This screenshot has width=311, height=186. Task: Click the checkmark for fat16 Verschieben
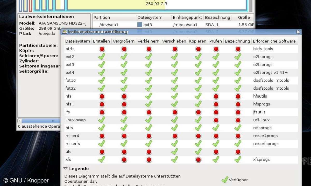[x=175, y=80]
